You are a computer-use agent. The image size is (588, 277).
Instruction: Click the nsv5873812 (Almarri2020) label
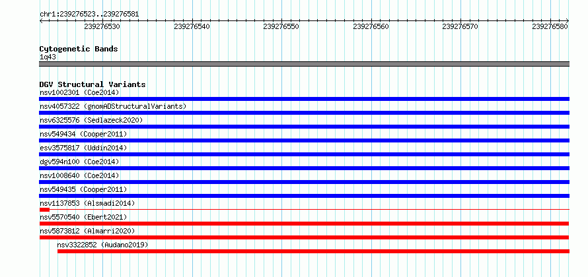87,231
